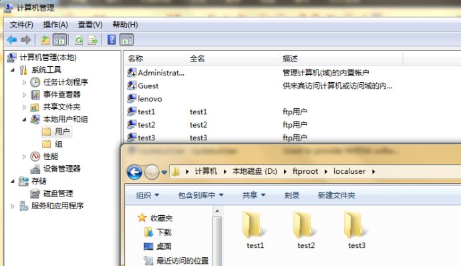Image resolution: width=461 pixels, height=266 pixels.
Task: Expand the 事件查看器 tree node
Action: tap(25, 95)
